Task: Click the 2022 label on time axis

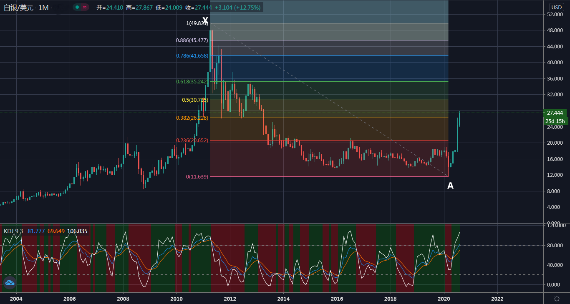Action: [x=497, y=299]
